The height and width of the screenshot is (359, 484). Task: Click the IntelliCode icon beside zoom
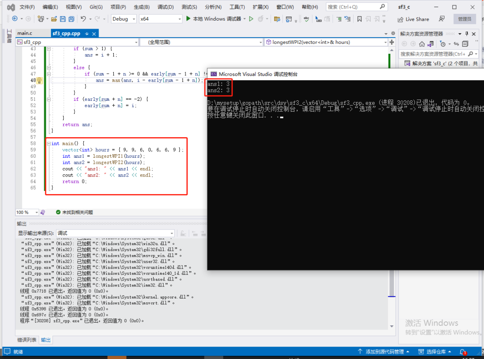click(x=43, y=212)
